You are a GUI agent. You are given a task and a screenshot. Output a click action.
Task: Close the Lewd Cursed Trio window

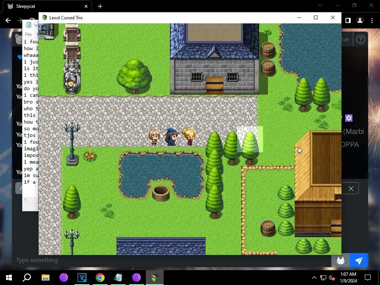click(x=333, y=17)
